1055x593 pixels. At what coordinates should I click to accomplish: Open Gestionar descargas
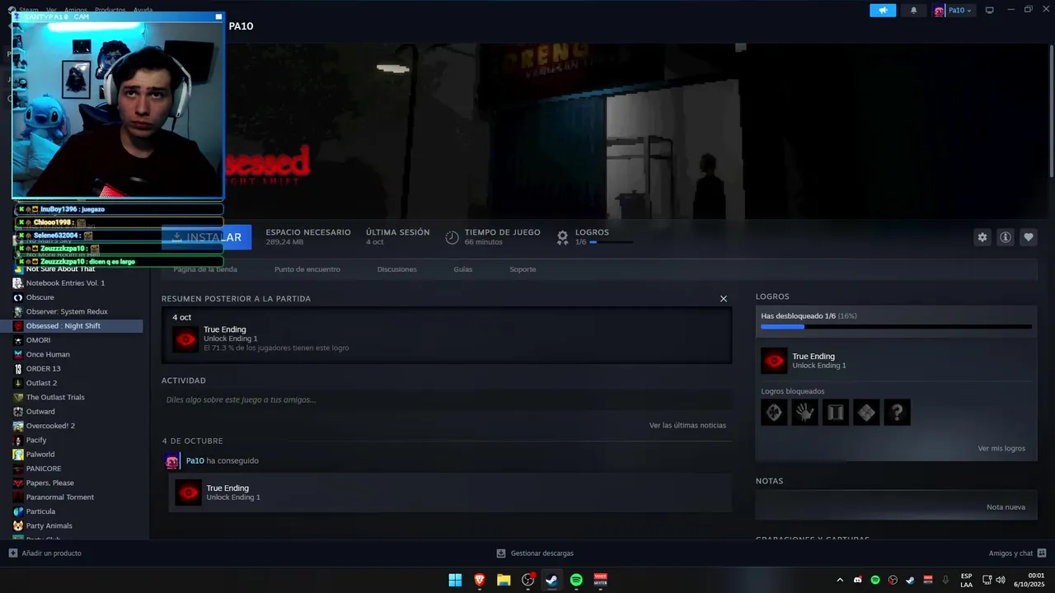[535, 553]
